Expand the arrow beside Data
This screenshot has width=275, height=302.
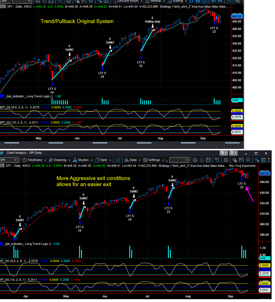click(x=140, y=160)
